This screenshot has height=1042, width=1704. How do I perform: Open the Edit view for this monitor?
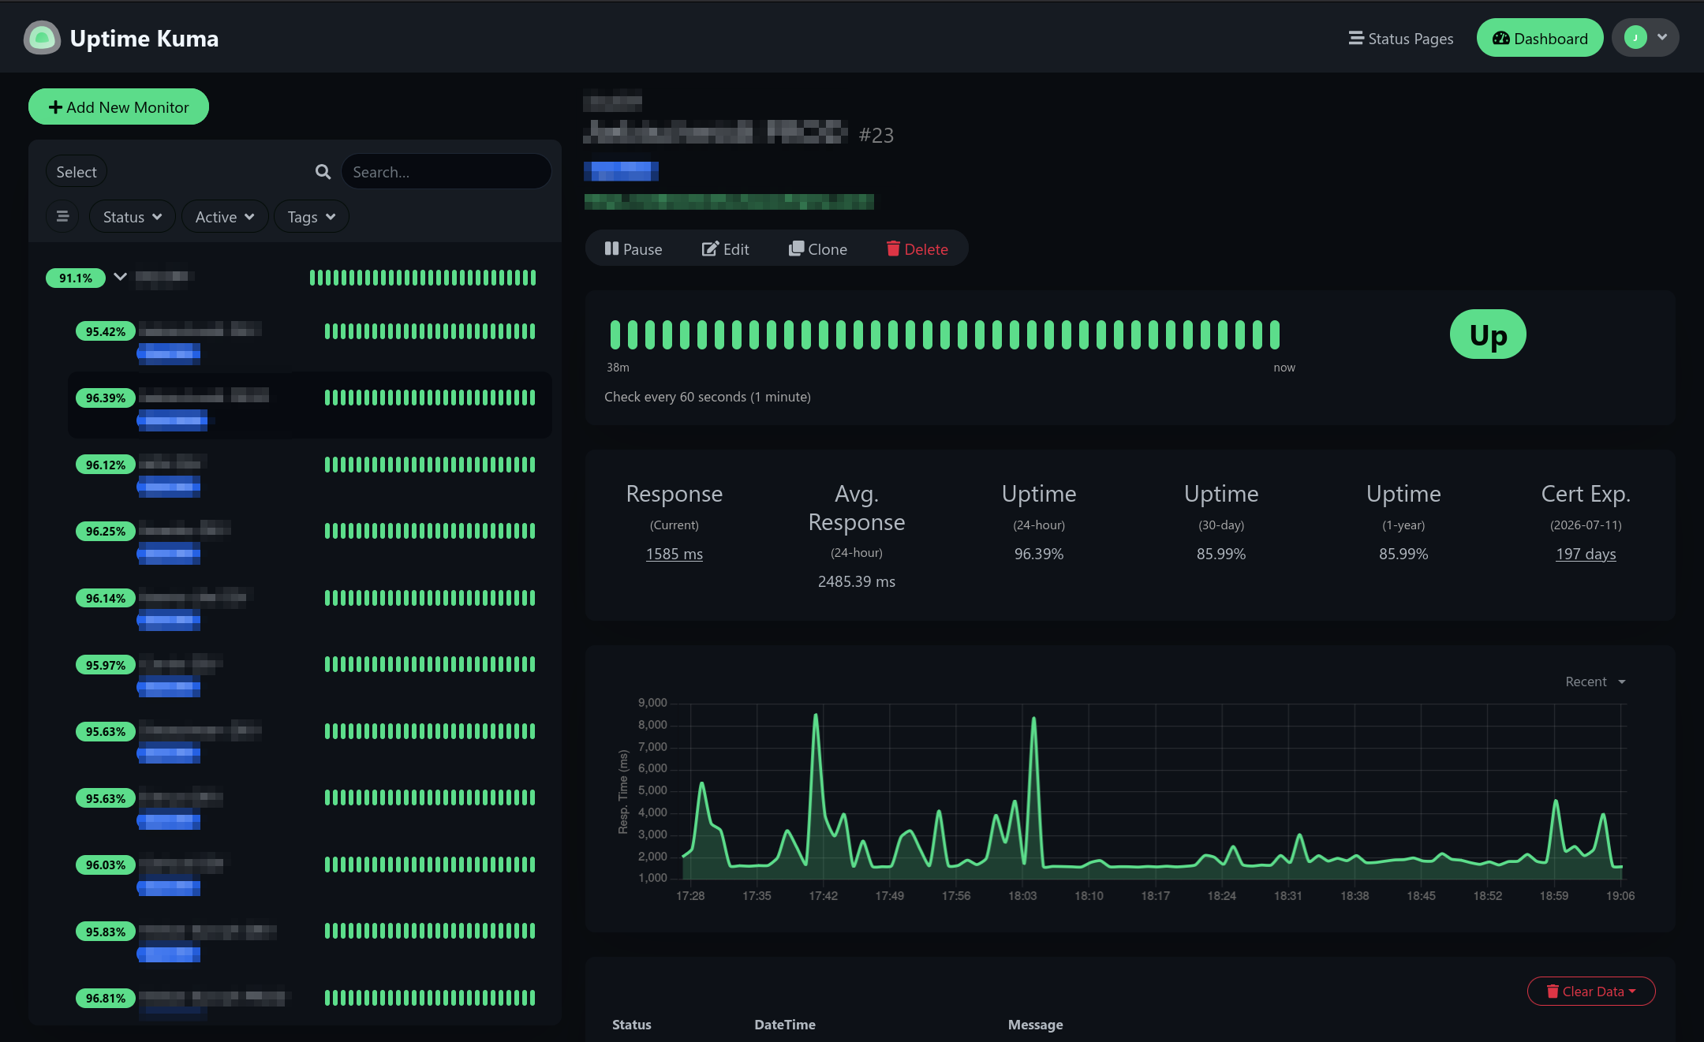725,248
